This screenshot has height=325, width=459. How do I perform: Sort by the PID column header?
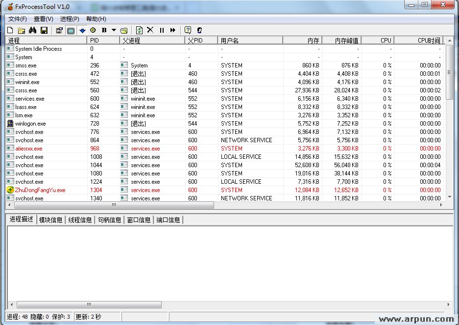pyautogui.click(x=103, y=41)
